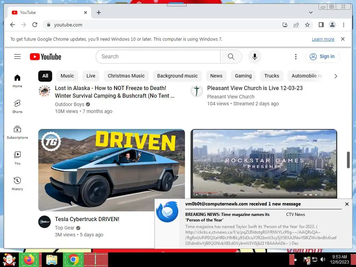Click Learn more link in update bar
The height and width of the screenshot is (267, 356).
coord(323,39)
